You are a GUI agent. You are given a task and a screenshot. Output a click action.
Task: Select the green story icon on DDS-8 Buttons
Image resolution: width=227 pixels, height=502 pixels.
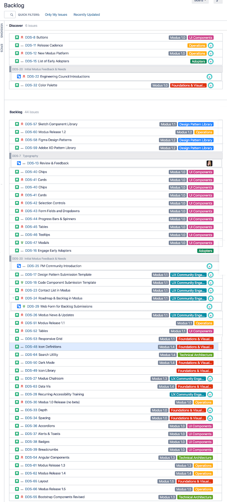pos(17,37)
